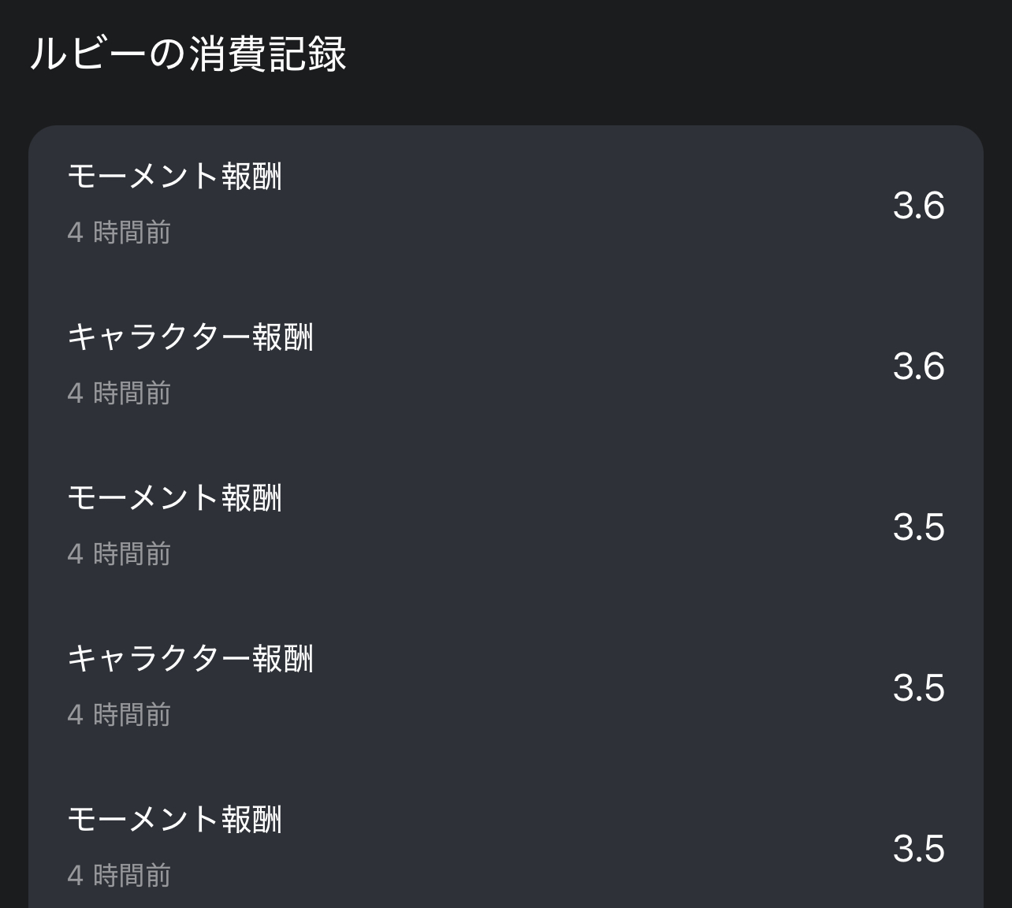Click the 3.6 amount beside the first キャラクター報酬
Viewport: 1012px width, 908px height.
click(x=918, y=367)
